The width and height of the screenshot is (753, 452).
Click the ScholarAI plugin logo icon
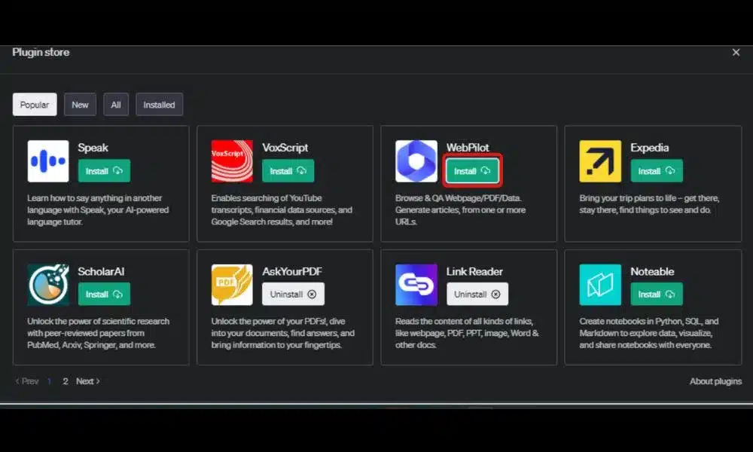coord(48,285)
